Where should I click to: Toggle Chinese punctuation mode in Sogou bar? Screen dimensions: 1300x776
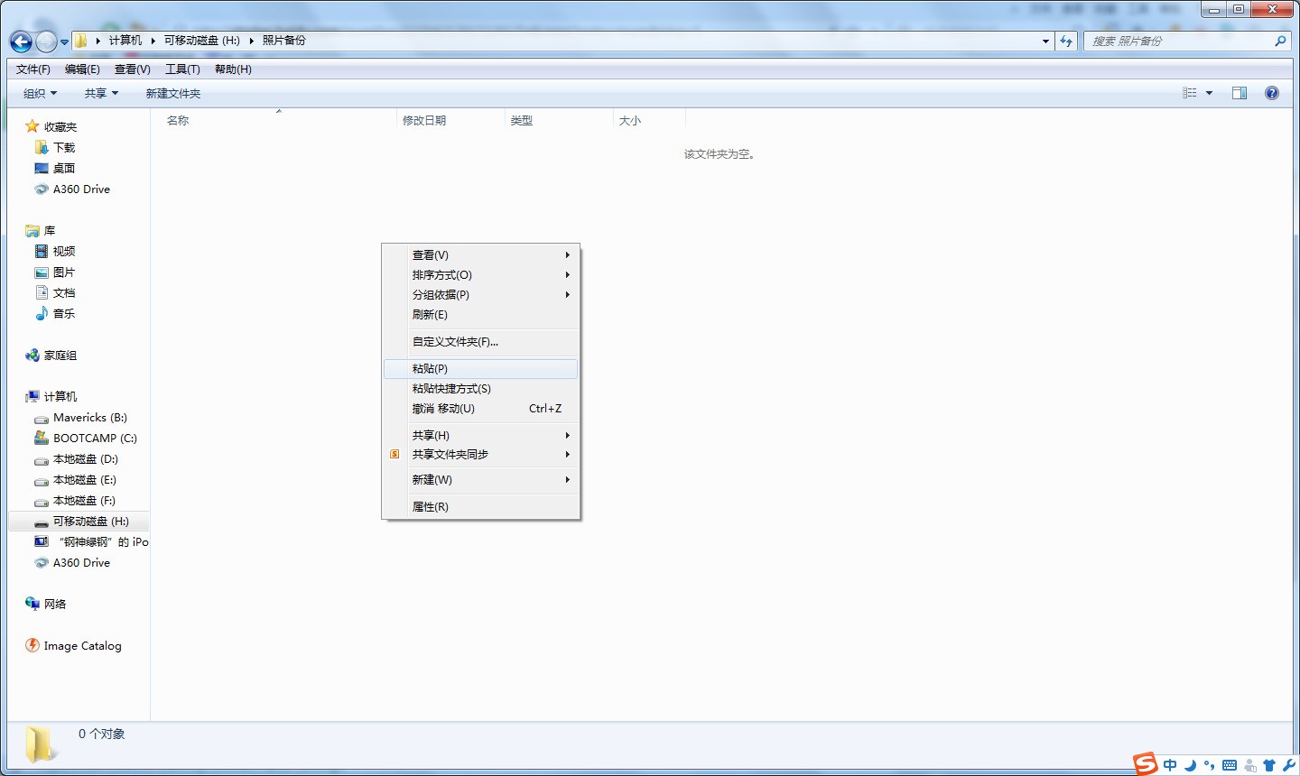[x=1210, y=765]
